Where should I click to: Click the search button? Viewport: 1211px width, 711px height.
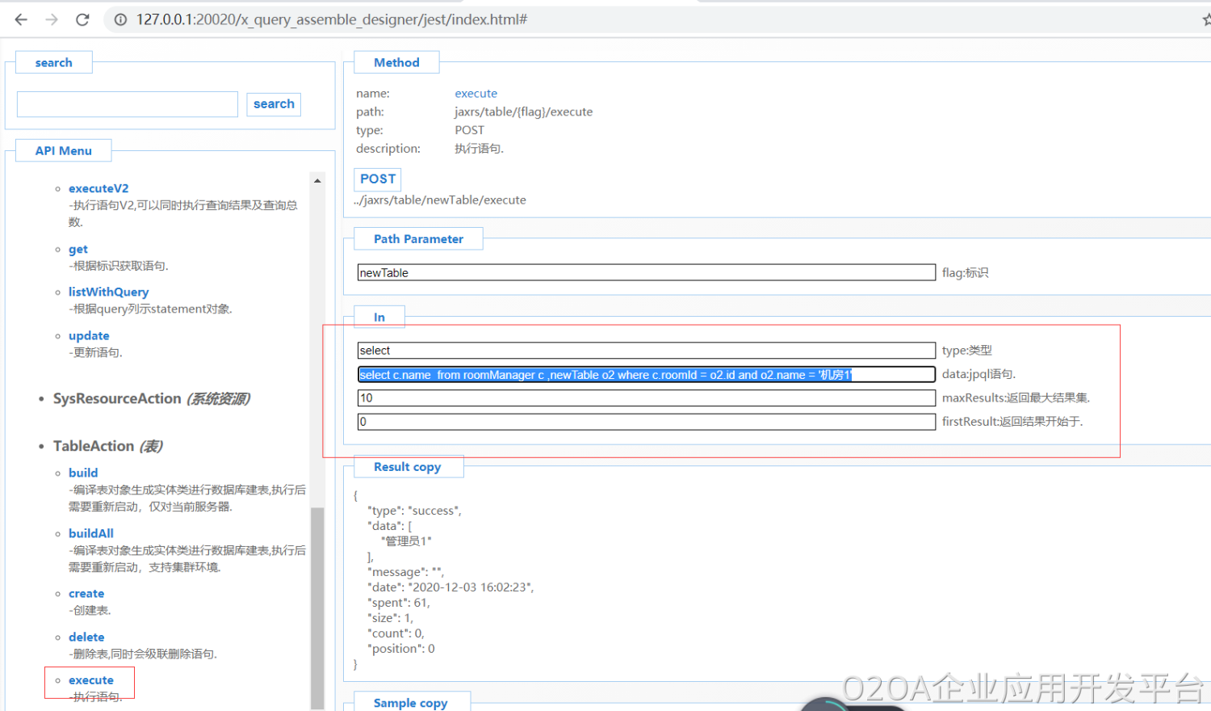274,104
